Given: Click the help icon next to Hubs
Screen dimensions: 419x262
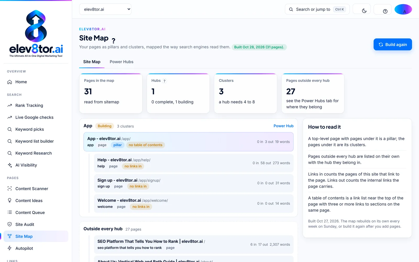Looking at the screenshot, I should coord(164,81).
